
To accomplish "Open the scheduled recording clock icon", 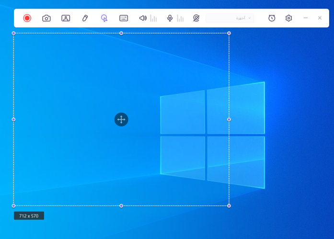I will point(272,18).
